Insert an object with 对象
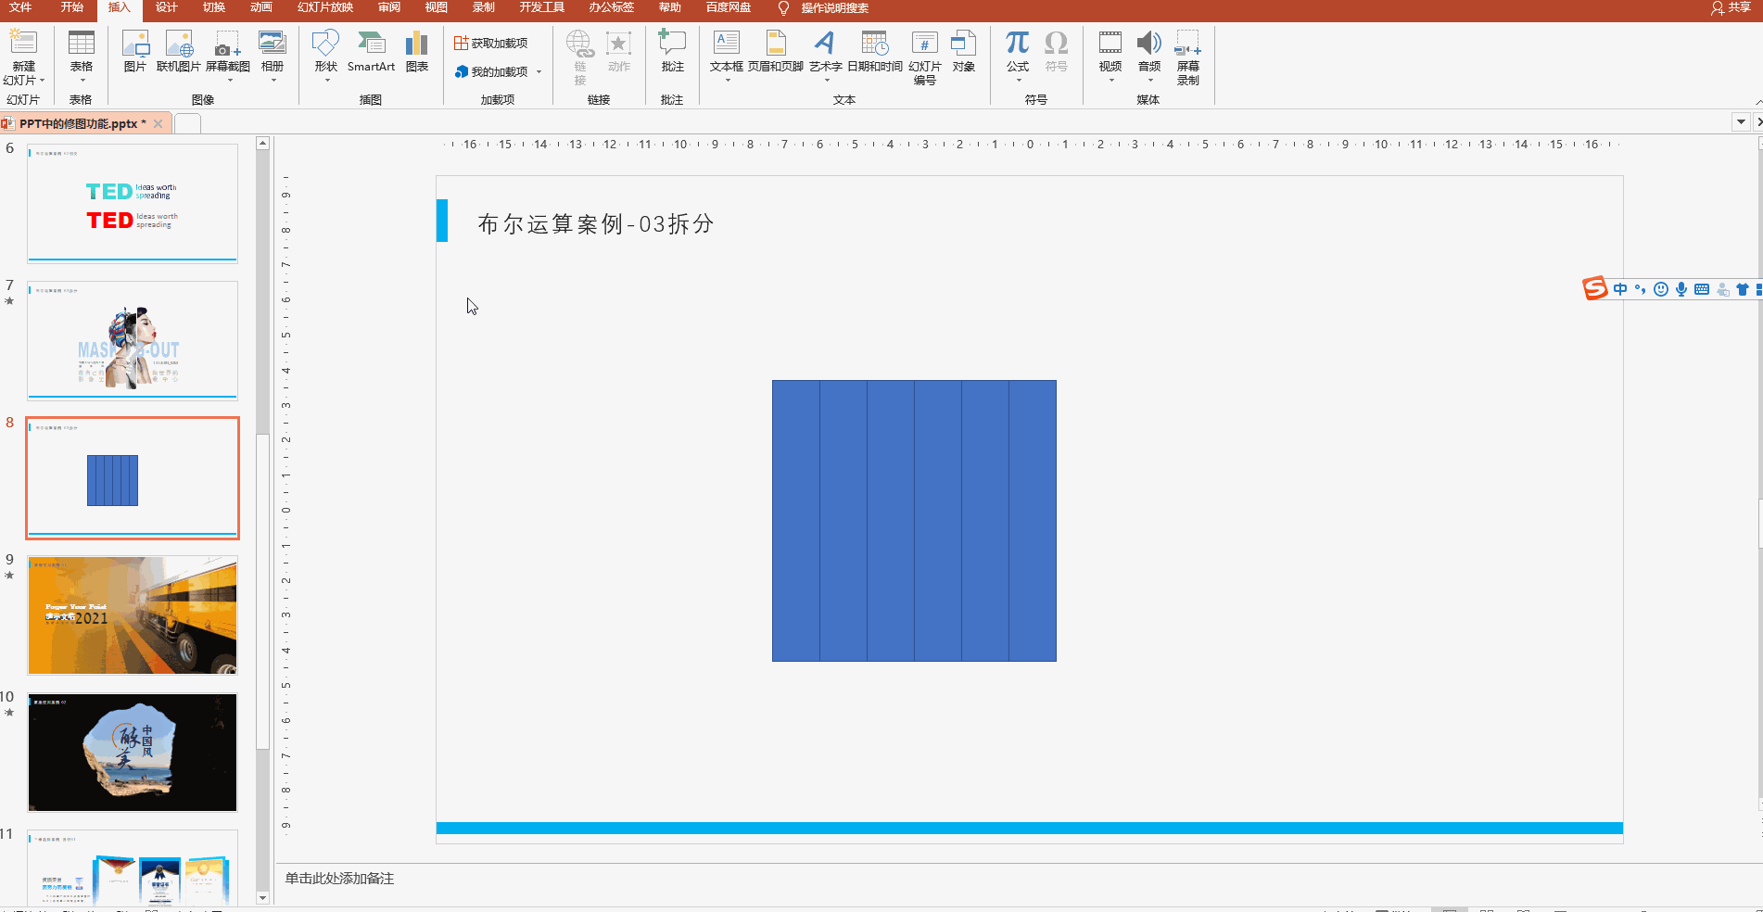1763x912 pixels. (964, 51)
